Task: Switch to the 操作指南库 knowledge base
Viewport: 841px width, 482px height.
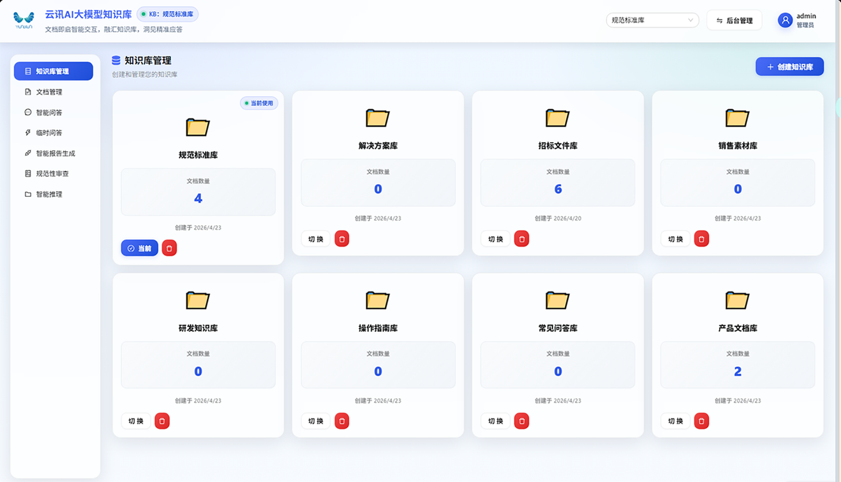Action: [x=316, y=421]
